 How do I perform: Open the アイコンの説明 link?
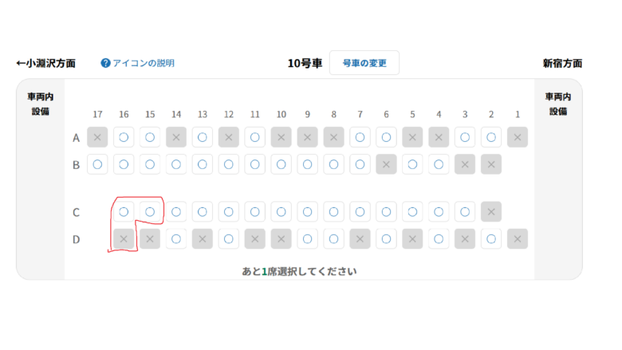[143, 63]
